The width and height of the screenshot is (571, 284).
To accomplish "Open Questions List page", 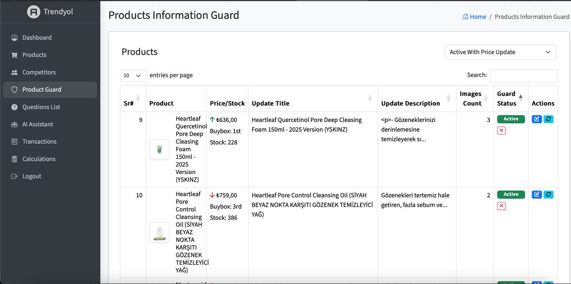I will tap(50, 107).
